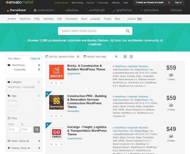Open the More category menu
This screenshot has height=154, width=190.
tap(118, 19)
